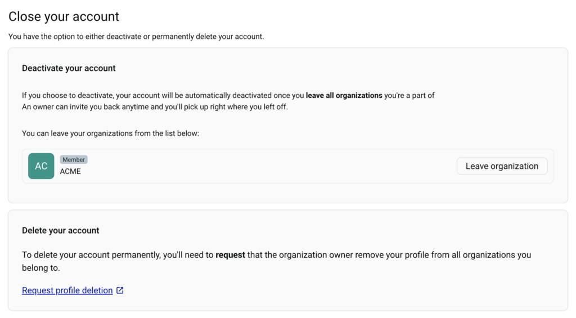Open the Request profile deletion link
This screenshot has height=318, width=576.
tap(67, 290)
